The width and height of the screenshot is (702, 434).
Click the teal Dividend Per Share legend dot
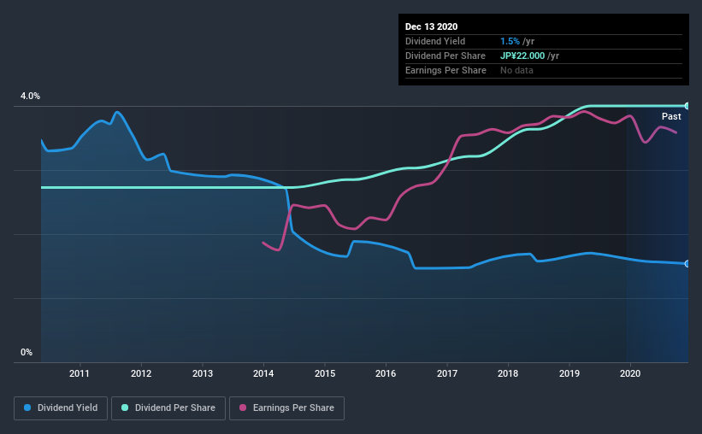[125, 408]
